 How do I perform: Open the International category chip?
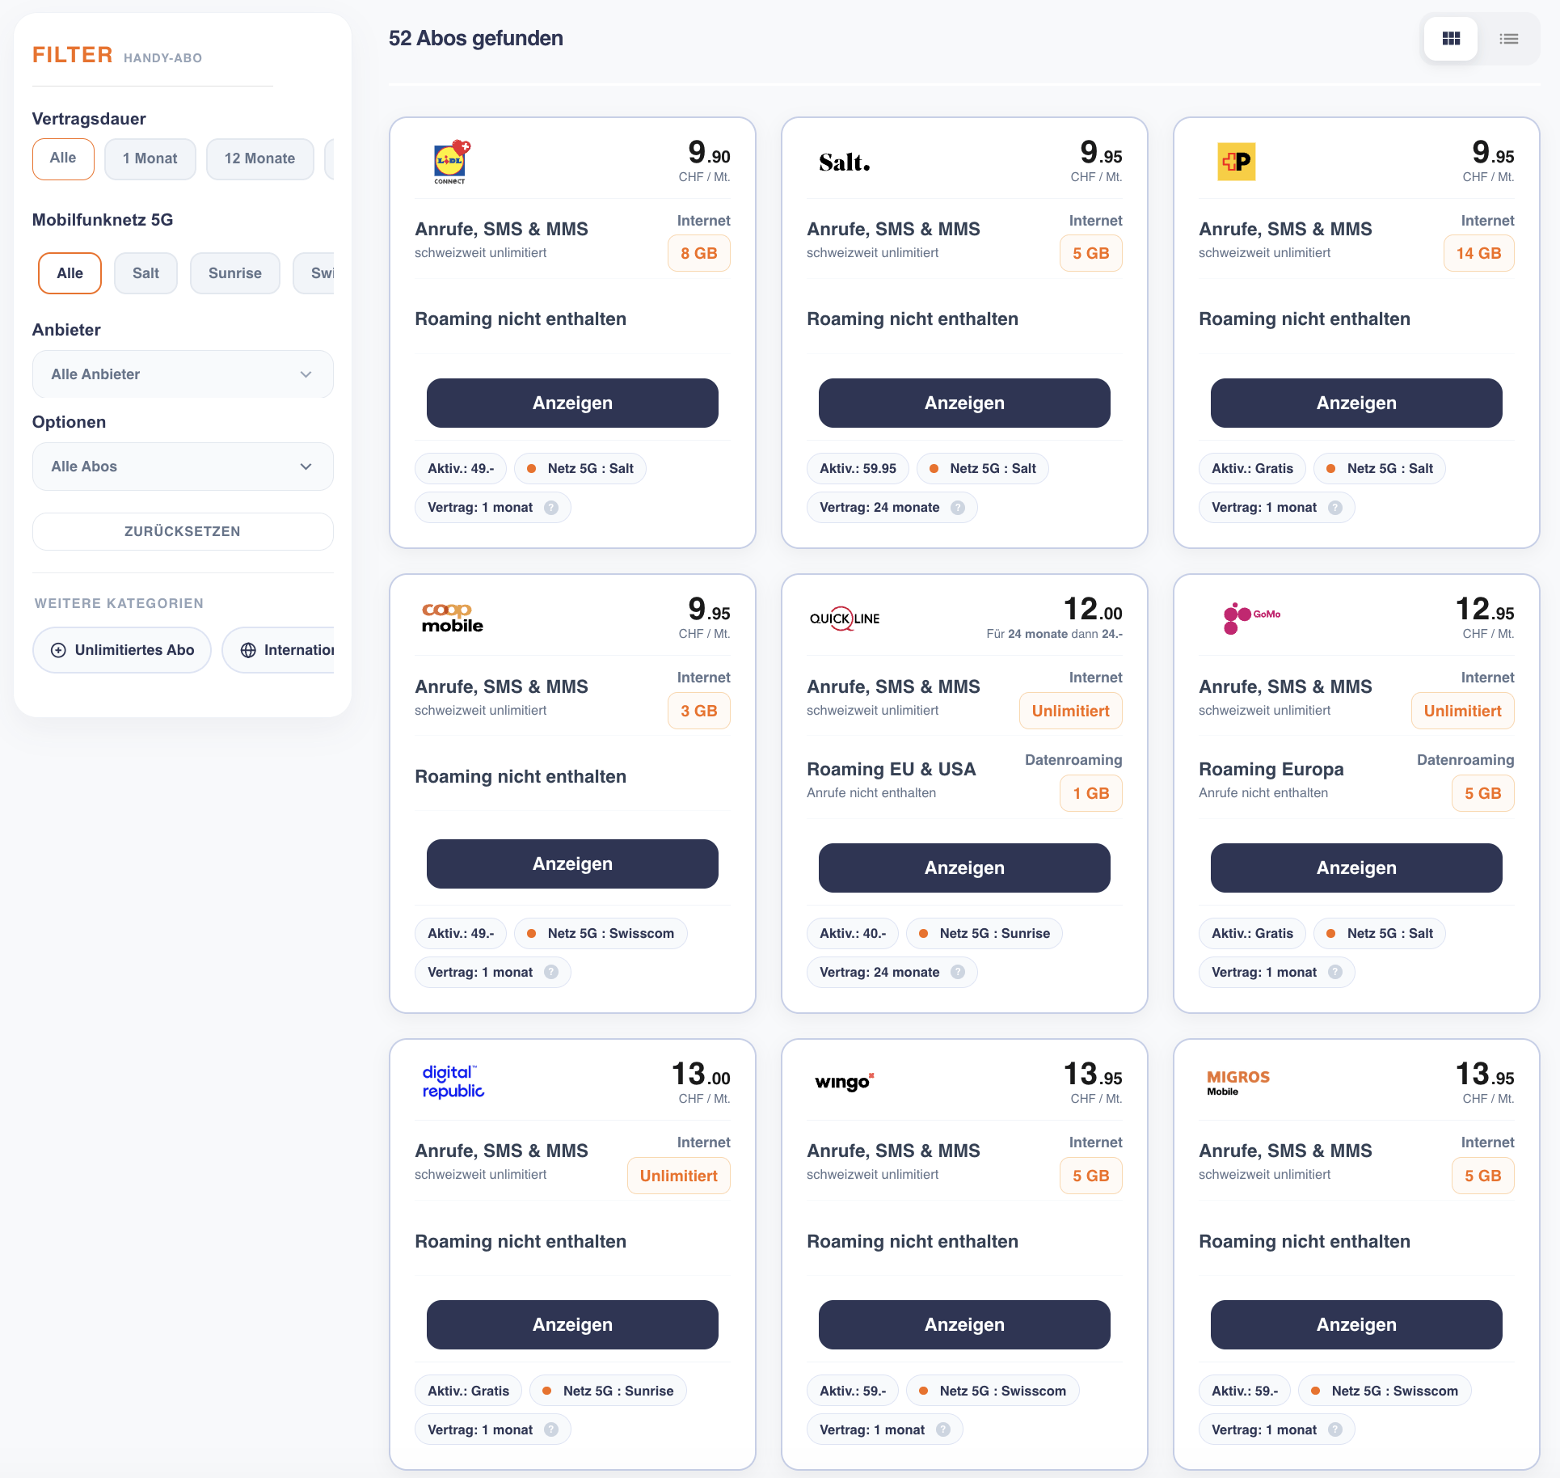(279, 650)
